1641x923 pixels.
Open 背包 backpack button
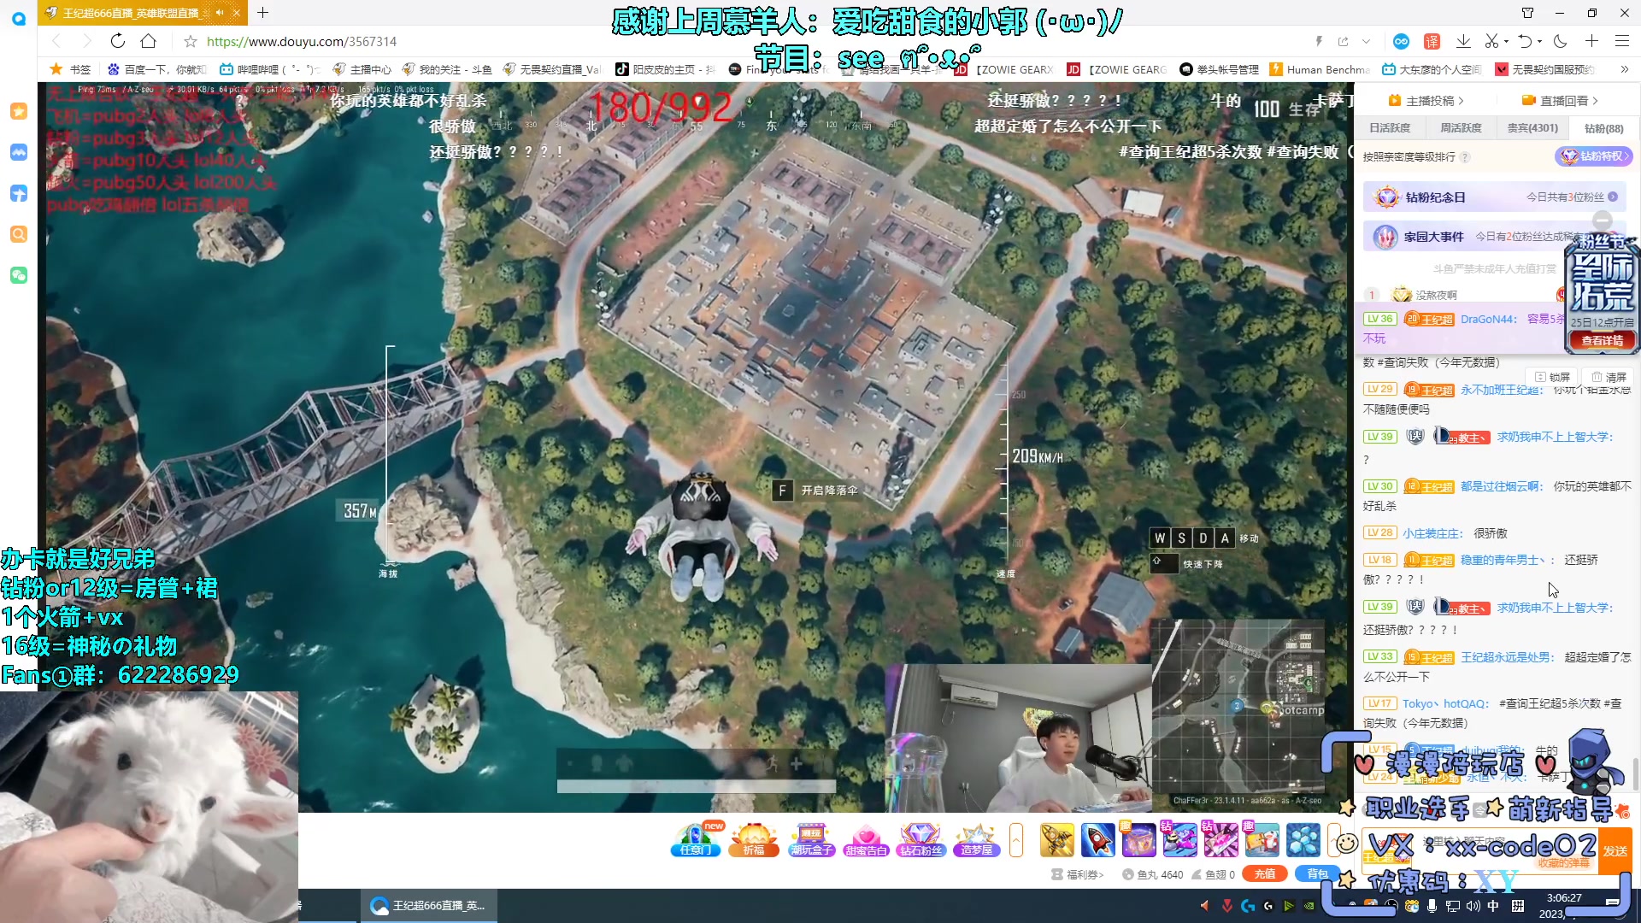(1318, 873)
